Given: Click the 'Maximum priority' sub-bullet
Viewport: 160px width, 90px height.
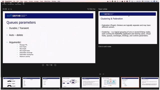Looking at the screenshot, I should click(x=25, y=56).
